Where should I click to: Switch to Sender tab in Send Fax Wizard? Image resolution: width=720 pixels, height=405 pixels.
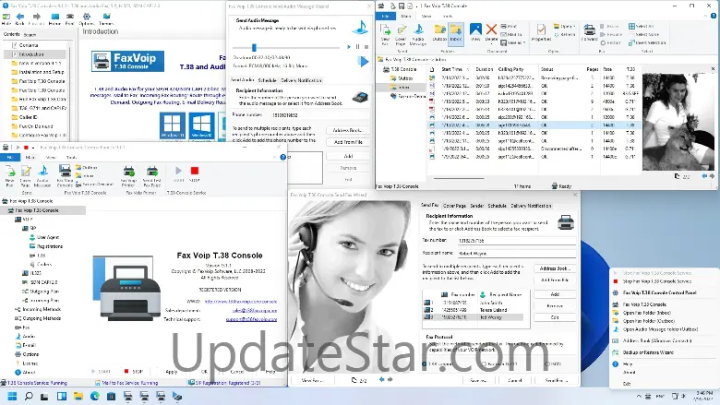click(x=476, y=206)
